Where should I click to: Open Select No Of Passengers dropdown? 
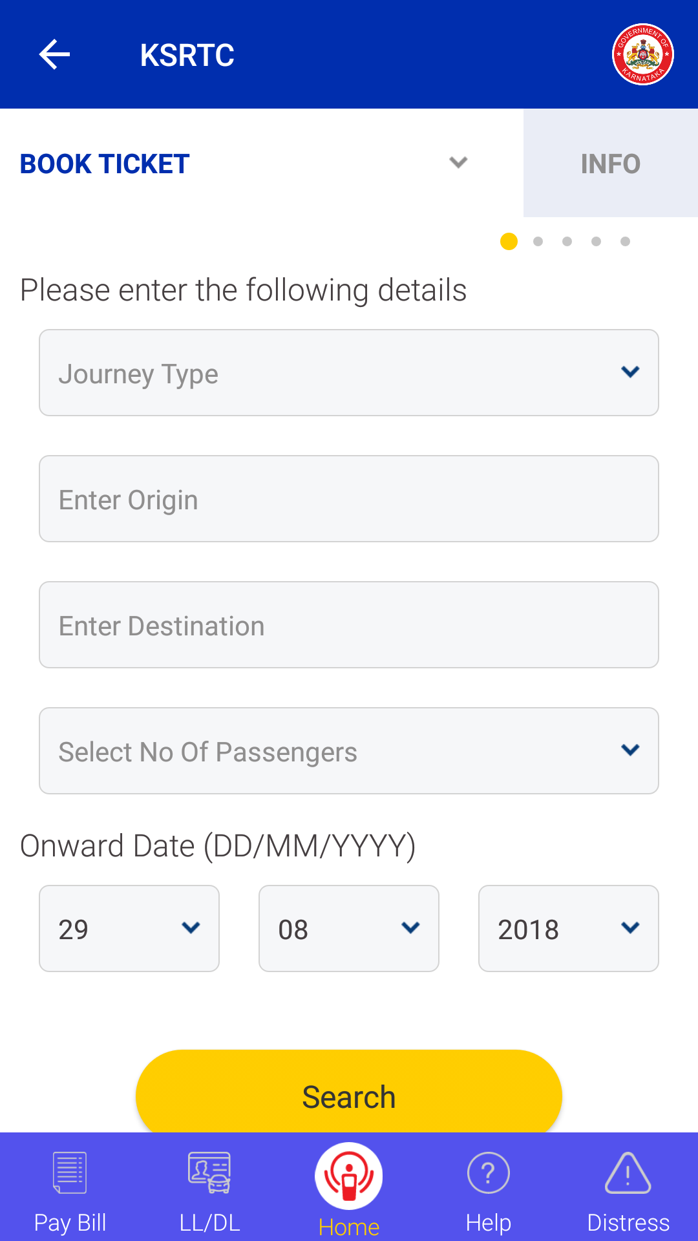pyautogui.click(x=349, y=751)
